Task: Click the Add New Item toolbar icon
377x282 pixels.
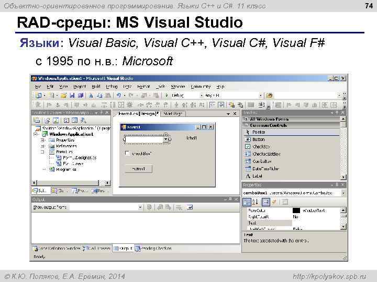Action: click(51, 96)
